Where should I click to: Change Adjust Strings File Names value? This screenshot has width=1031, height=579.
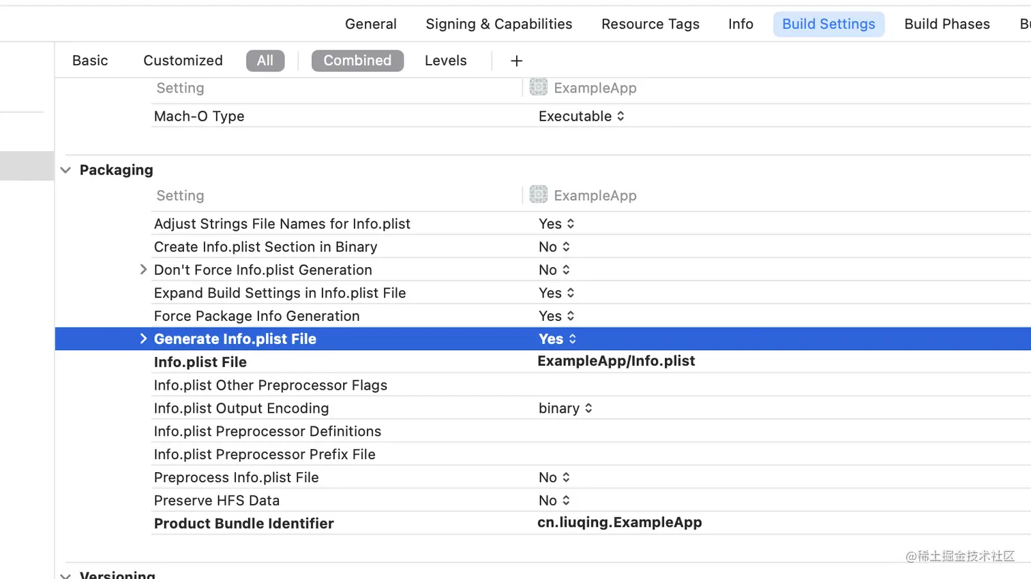[556, 224]
